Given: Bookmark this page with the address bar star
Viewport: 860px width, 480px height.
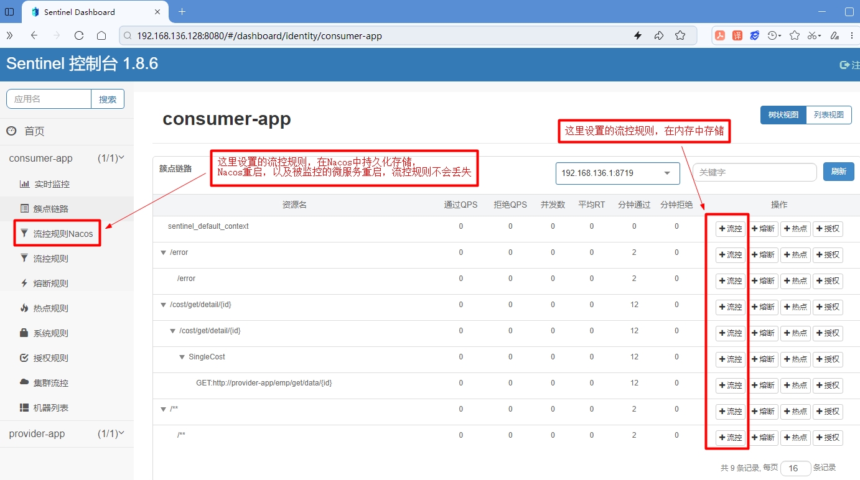Looking at the screenshot, I should pyautogui.click(x=680, y=35).
